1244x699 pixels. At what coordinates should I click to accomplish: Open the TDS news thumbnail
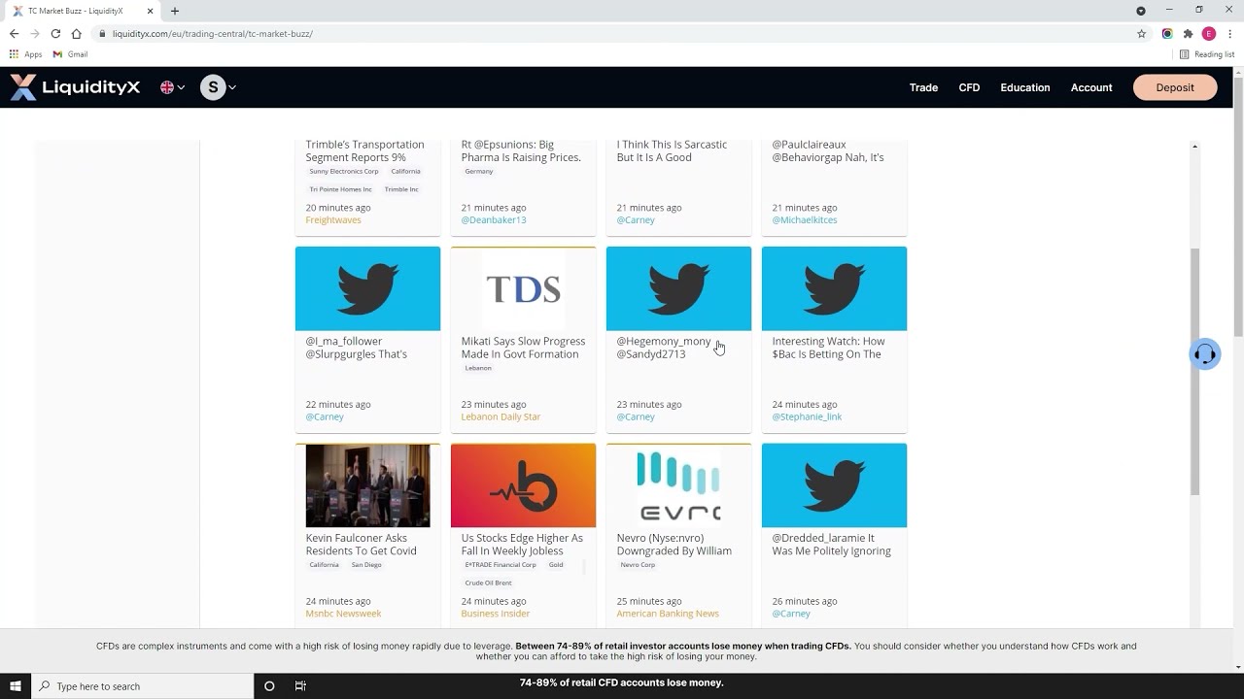tap(523, 288)
